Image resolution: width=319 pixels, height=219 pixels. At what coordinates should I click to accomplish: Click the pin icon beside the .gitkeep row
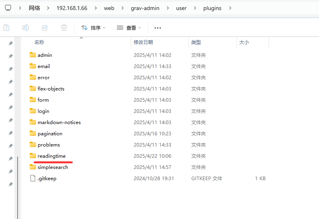(10, 184)
